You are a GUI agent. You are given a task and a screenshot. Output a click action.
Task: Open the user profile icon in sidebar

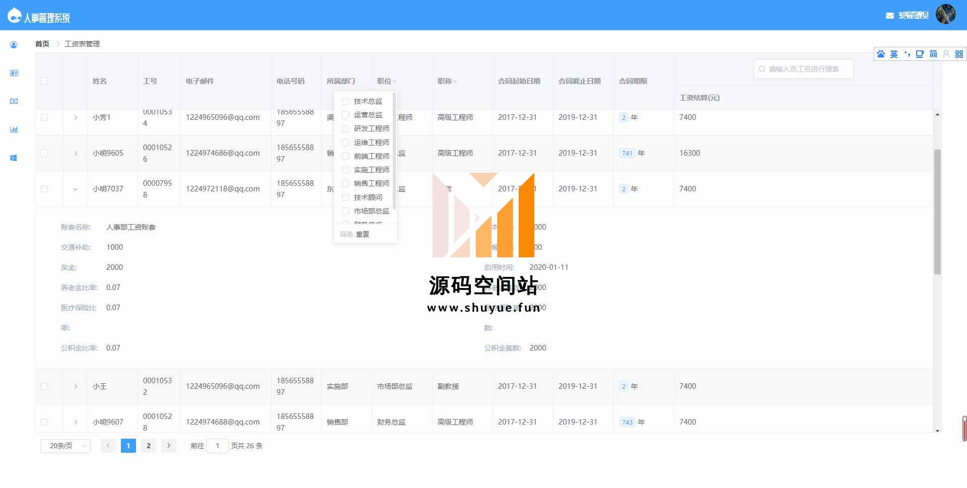14,45
